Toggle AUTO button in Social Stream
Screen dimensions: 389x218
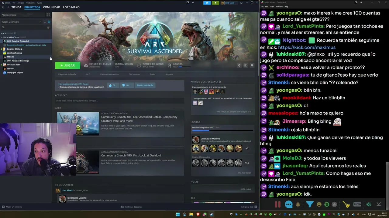pos(357,204)
